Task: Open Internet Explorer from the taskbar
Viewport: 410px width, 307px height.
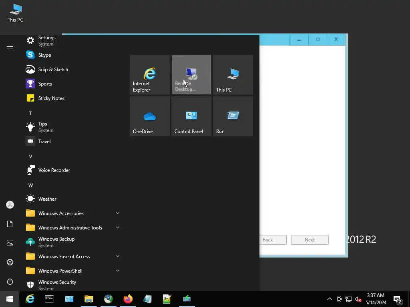Action: pyautogui.click(x=30, y=299)
